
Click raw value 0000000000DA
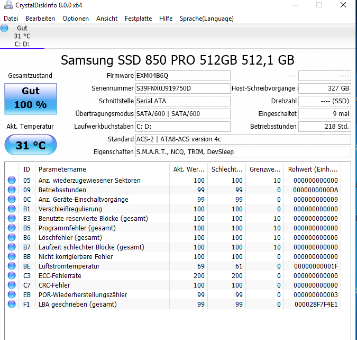point(315,190)
